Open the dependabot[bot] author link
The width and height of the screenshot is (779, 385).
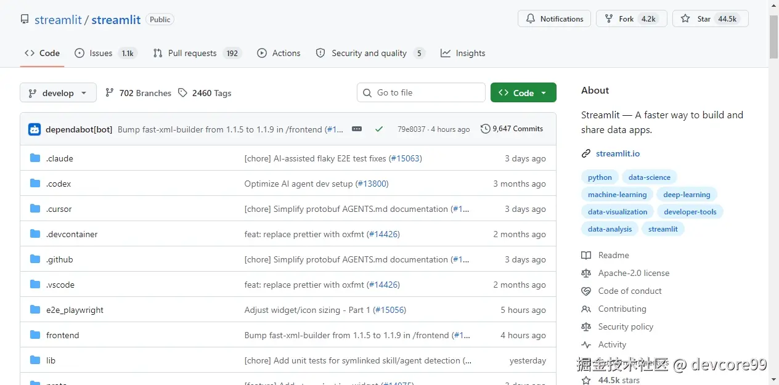79,129
